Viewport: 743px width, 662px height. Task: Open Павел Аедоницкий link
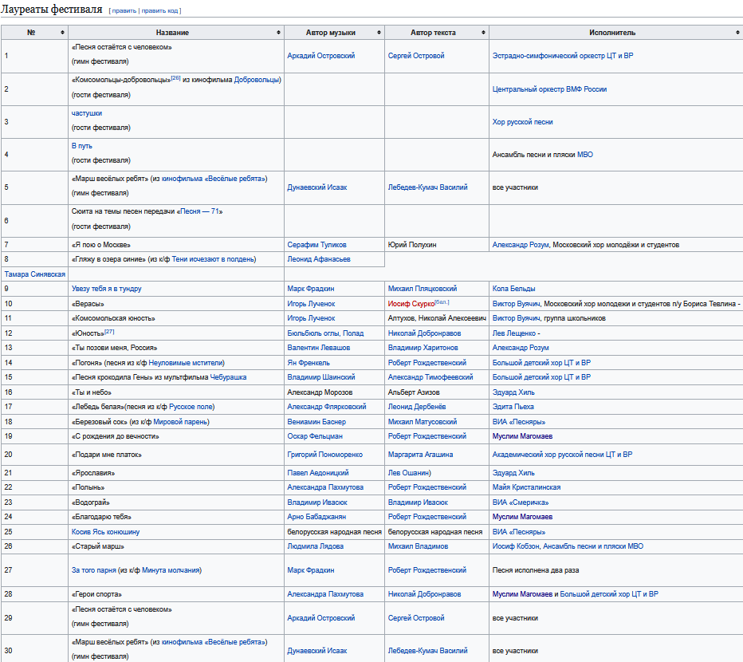click(317, 473)
